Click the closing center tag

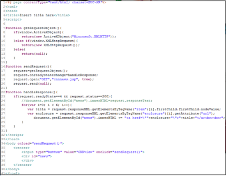coord(23,165)
